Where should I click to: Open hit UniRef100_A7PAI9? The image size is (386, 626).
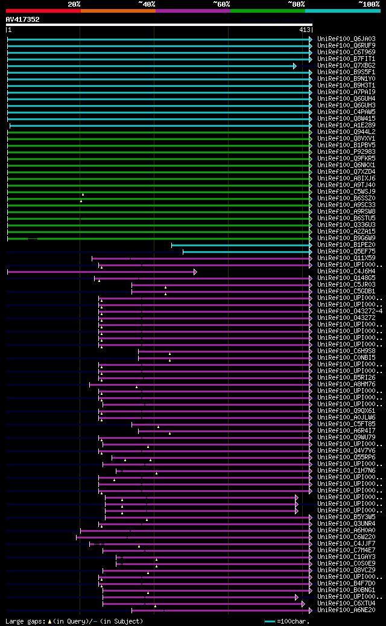pos(346,92)
